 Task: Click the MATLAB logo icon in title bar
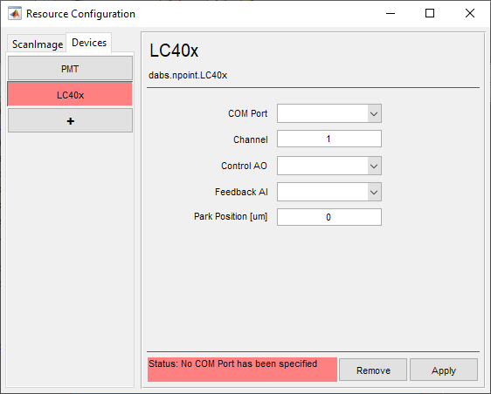tap(15, 14)
